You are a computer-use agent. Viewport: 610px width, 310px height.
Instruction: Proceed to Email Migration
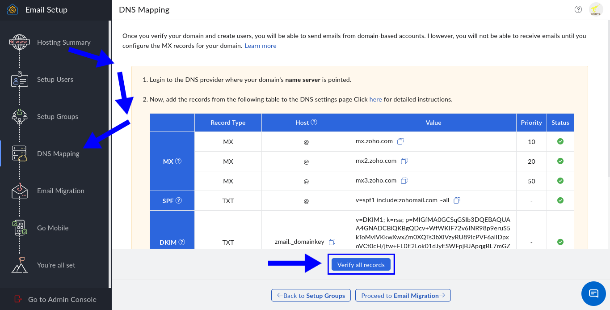pos(403,296)
